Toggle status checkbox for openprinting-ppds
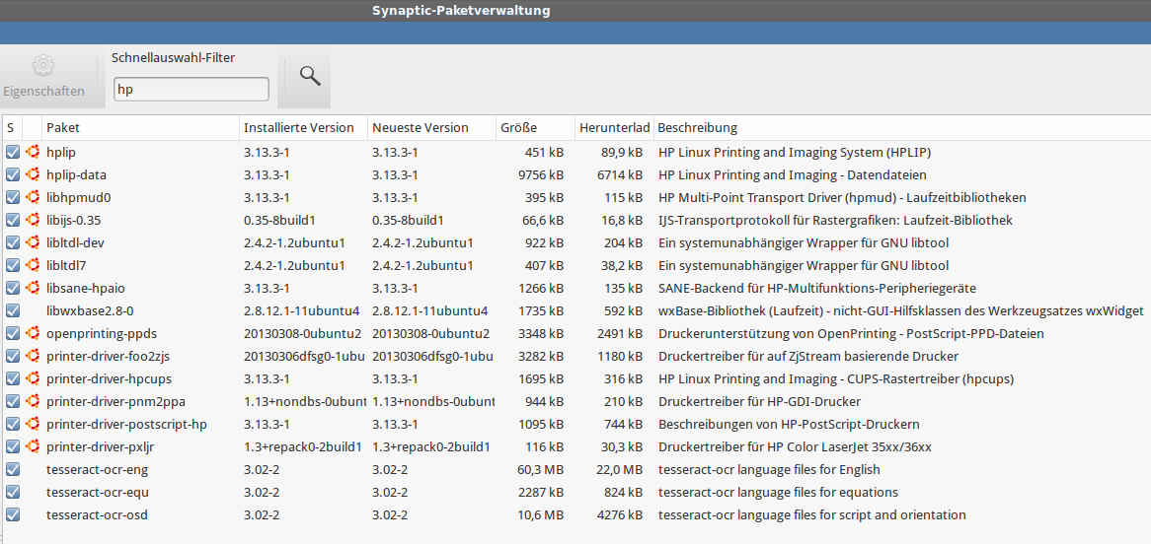Viewport: 1151px width, 544px height. tap(13, 333)
